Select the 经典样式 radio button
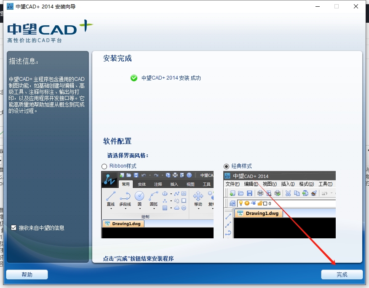 pos(227,166)
